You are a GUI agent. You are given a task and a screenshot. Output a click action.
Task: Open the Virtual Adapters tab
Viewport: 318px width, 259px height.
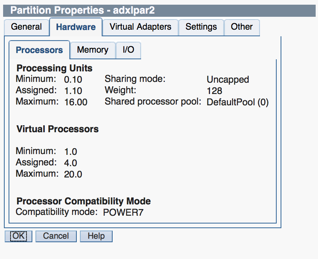140,27
